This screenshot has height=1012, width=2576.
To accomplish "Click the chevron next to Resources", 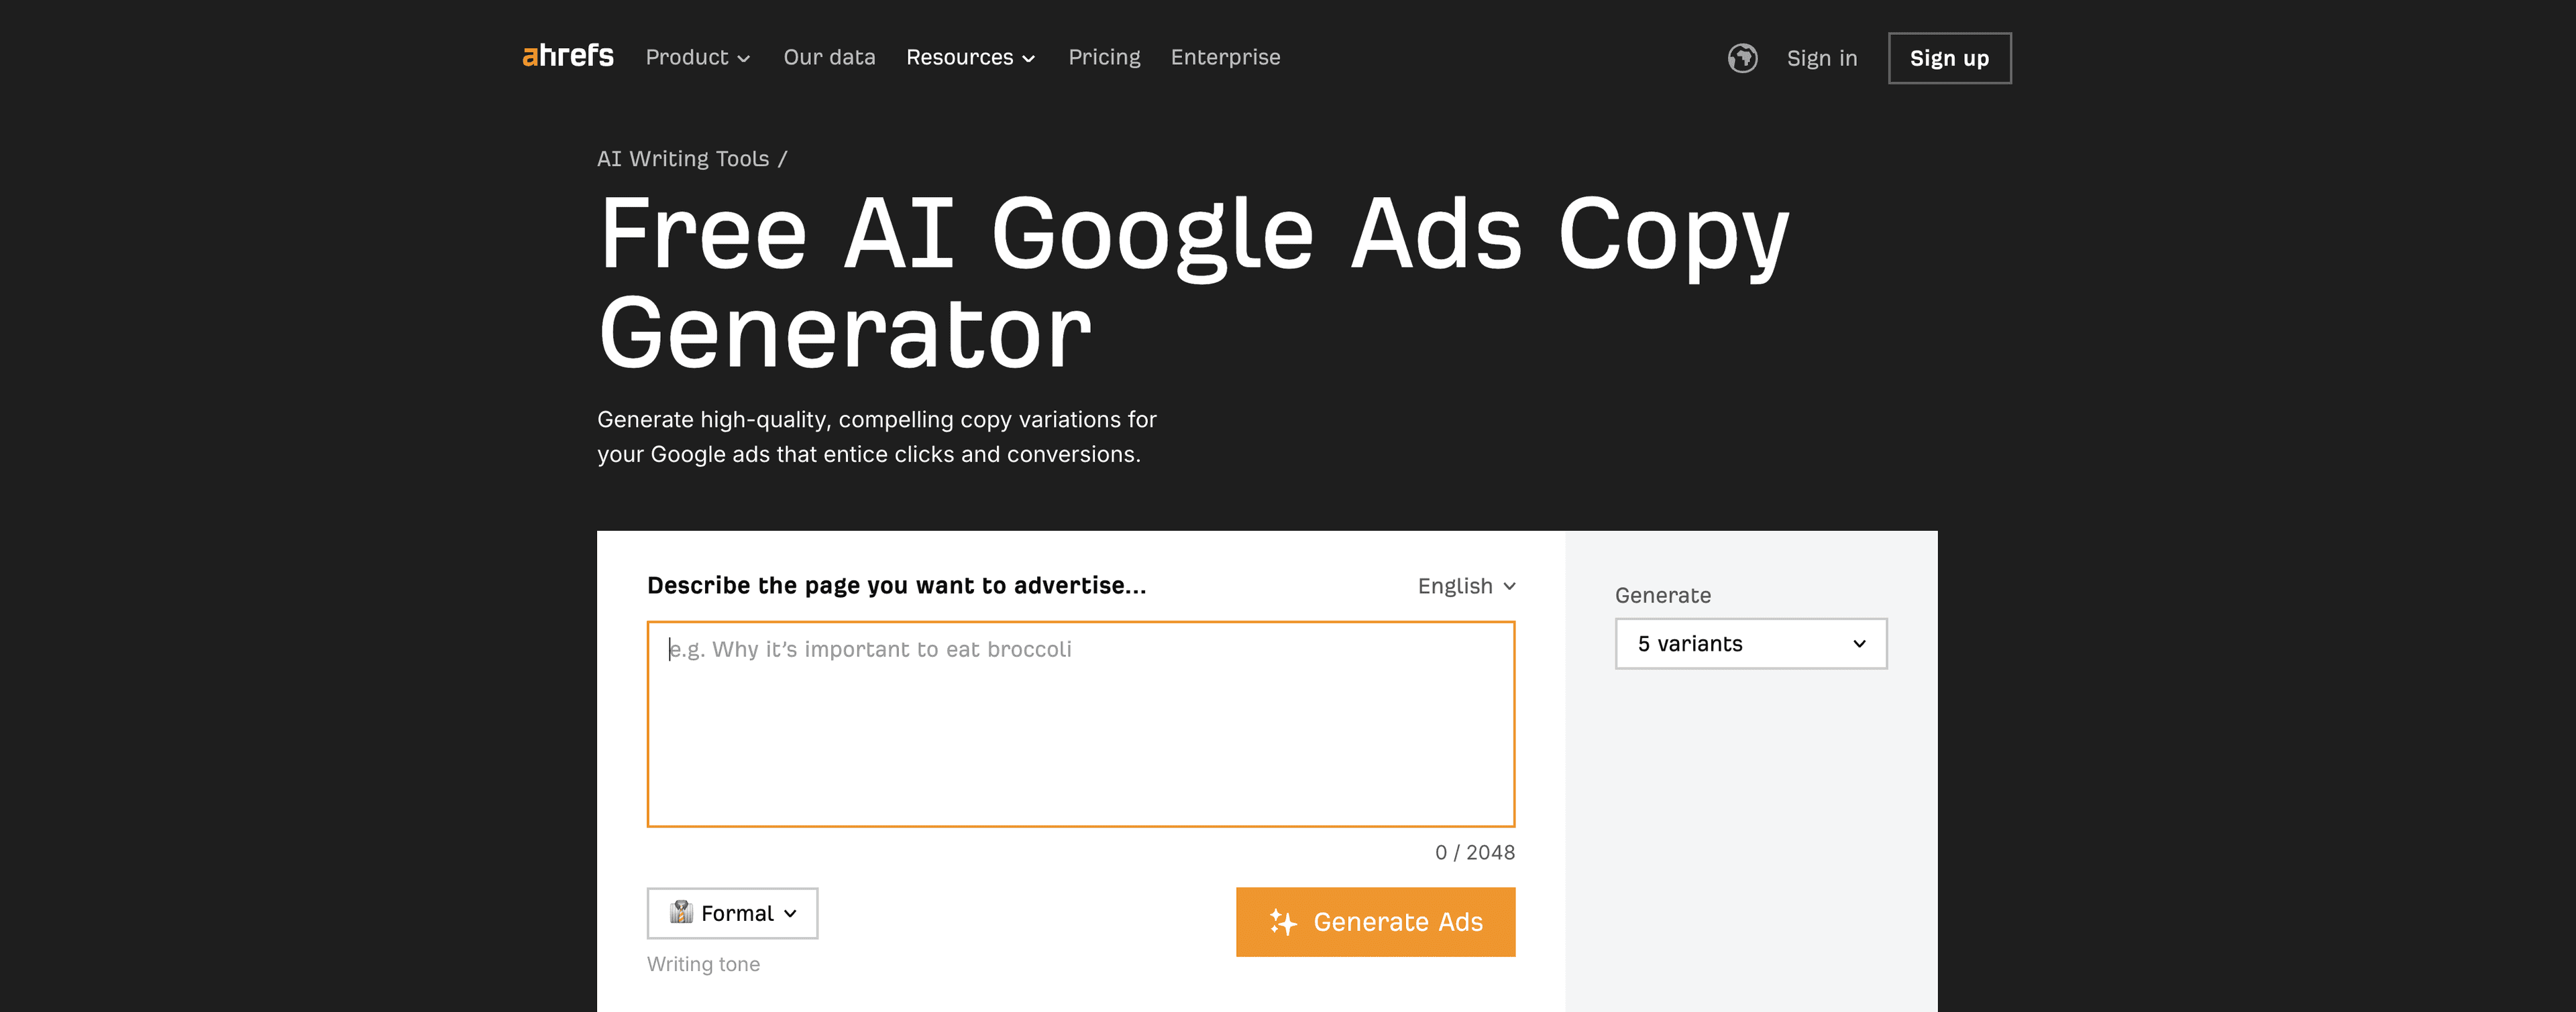I will (x=1030, y=58).
